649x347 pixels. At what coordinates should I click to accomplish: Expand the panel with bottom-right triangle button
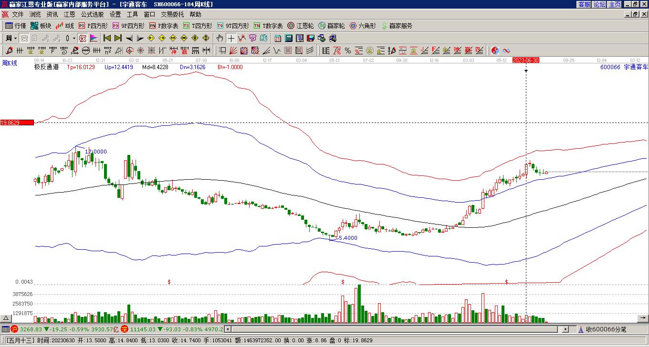tap(643, 318)
